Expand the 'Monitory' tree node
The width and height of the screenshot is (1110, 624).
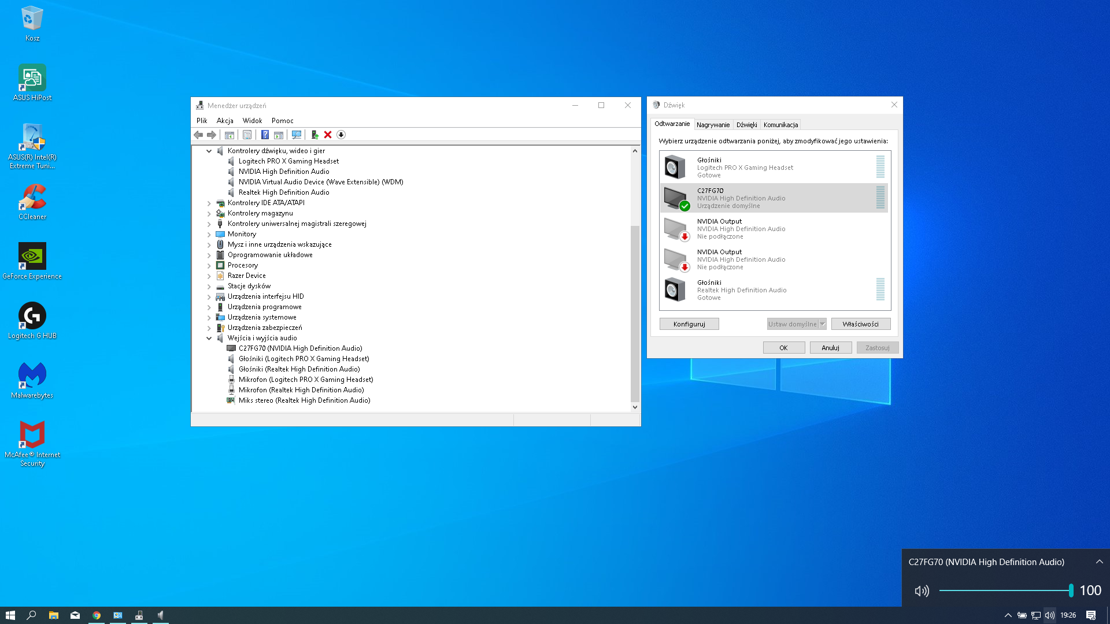click(x=209, y=234)
